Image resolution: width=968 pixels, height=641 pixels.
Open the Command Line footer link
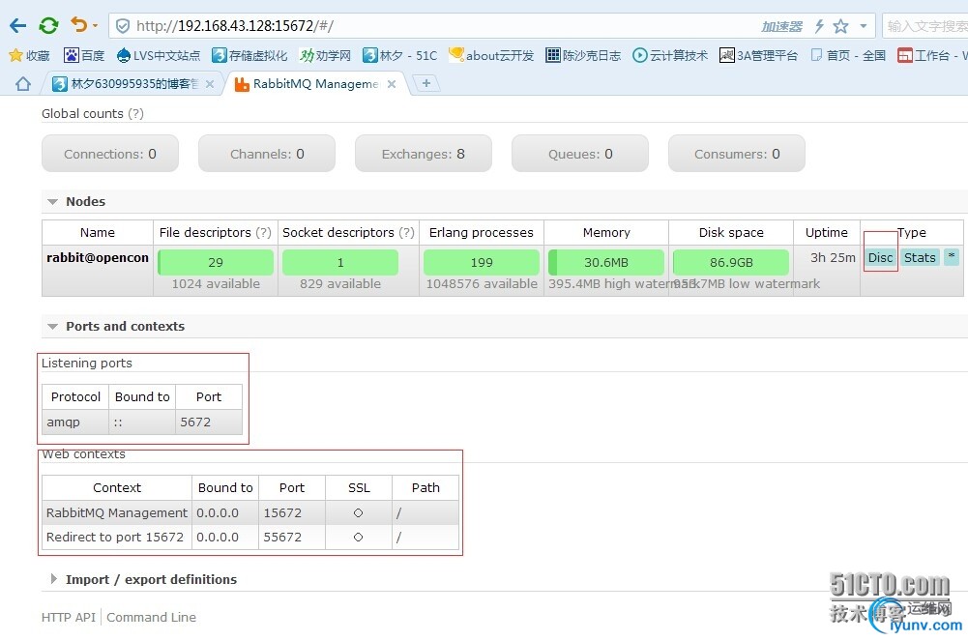151,617
